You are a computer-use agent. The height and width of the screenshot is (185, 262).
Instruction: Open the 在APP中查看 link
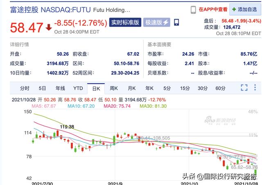click(x=213, y=9)
